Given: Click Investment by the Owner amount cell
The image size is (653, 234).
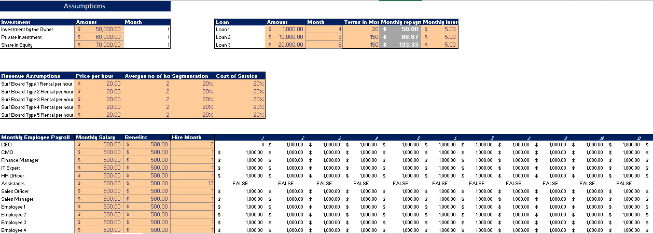Looking at the screenshot, I should [x=99, y=30].
